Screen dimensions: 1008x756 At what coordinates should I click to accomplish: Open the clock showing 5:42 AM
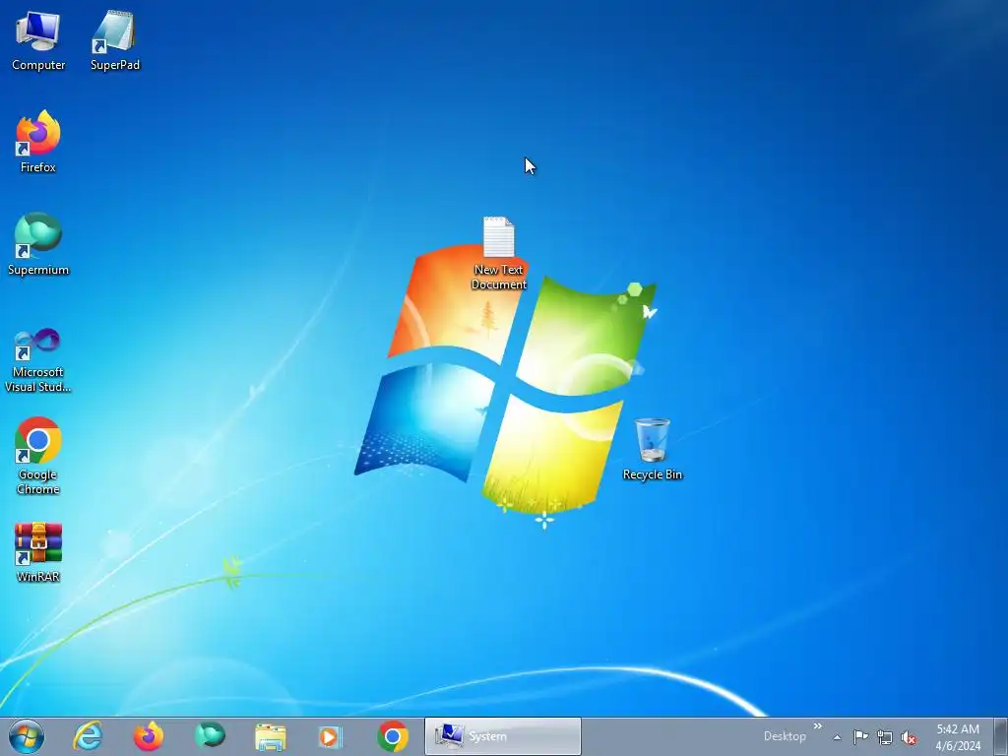[958, 736]
